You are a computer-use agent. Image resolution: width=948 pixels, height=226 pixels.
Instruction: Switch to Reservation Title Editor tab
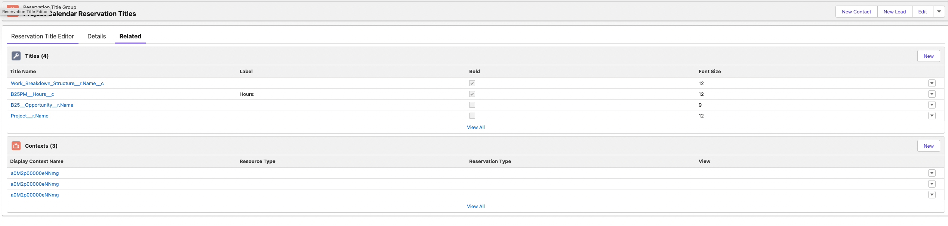[x=43, y=36]
